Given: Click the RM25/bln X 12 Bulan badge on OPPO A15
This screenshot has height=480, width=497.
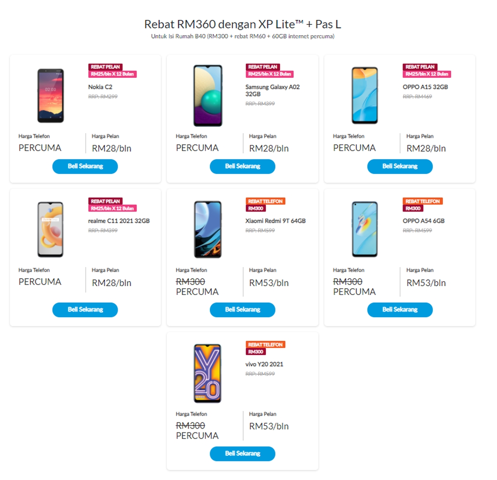Looking at the screenshot, I should [427, 74].
